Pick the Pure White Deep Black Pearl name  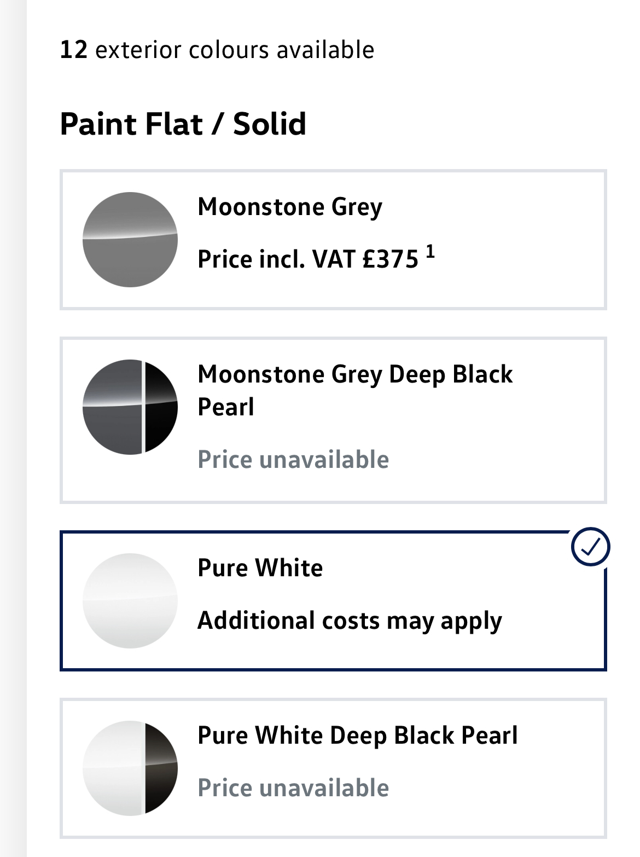click(357, 736)
